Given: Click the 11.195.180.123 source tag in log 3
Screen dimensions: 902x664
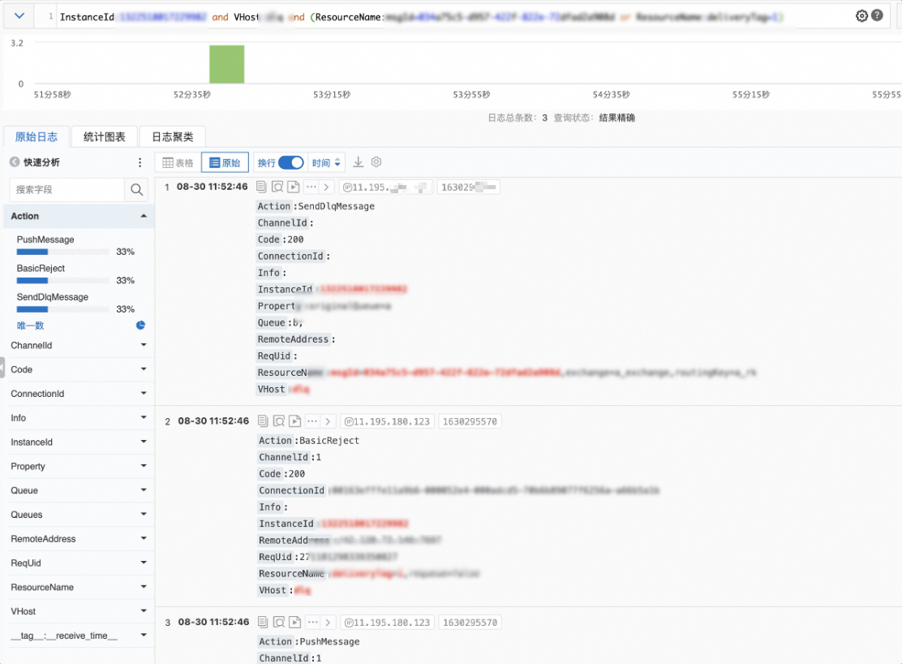Looking at the screenshot, I should pyautogui.click(x=388, y=623).
